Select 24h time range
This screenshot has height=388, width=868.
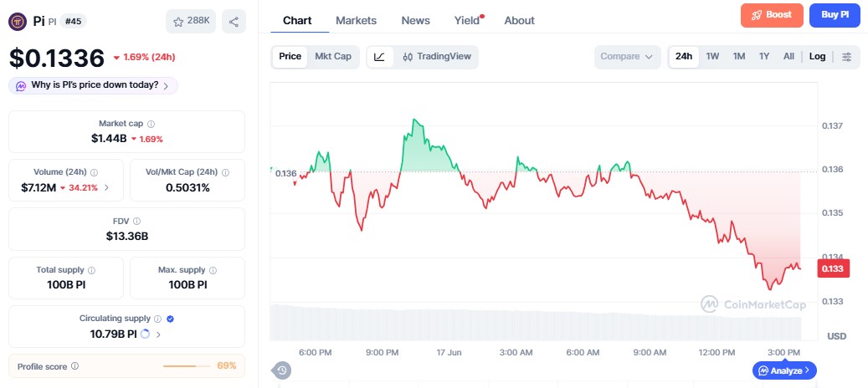coord(684,56)
